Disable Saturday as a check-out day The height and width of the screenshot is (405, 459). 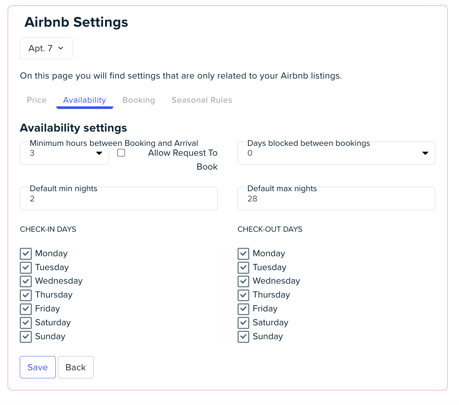click(x=243, y=323)
